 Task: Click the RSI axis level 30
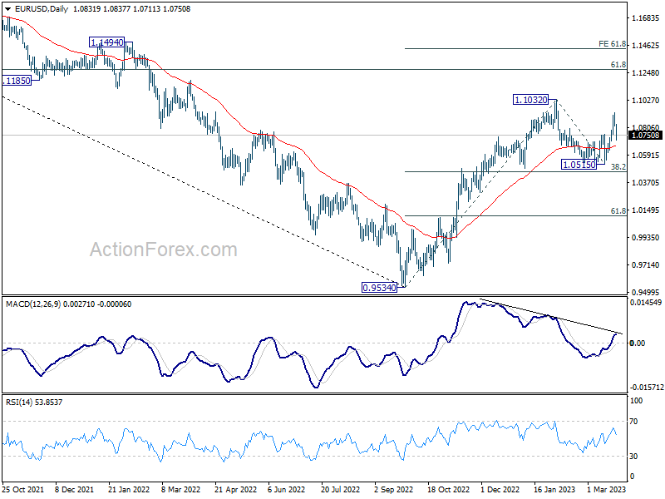click(633, 456)
